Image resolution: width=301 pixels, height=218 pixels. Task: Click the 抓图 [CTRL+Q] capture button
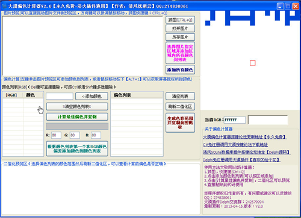pyautogui.click(x=180, y=20)
